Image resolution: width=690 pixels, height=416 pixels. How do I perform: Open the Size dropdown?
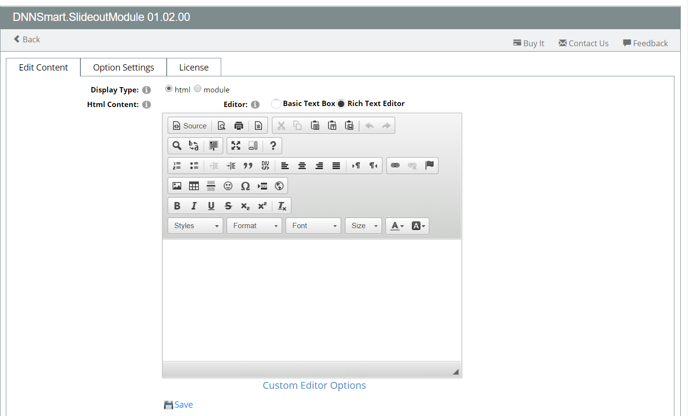click(364, 226)
